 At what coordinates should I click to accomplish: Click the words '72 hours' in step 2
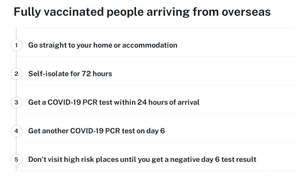(x=97, y=74)
